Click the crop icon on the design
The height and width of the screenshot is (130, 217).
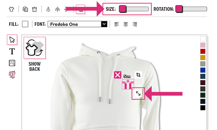pos(138,75)
